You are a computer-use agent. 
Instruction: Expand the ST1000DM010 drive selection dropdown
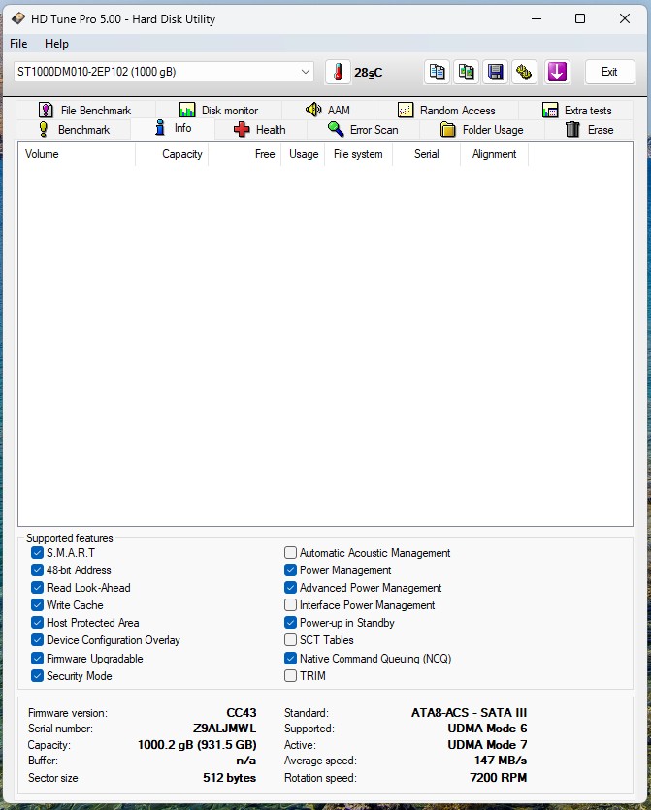coord(306,72)
